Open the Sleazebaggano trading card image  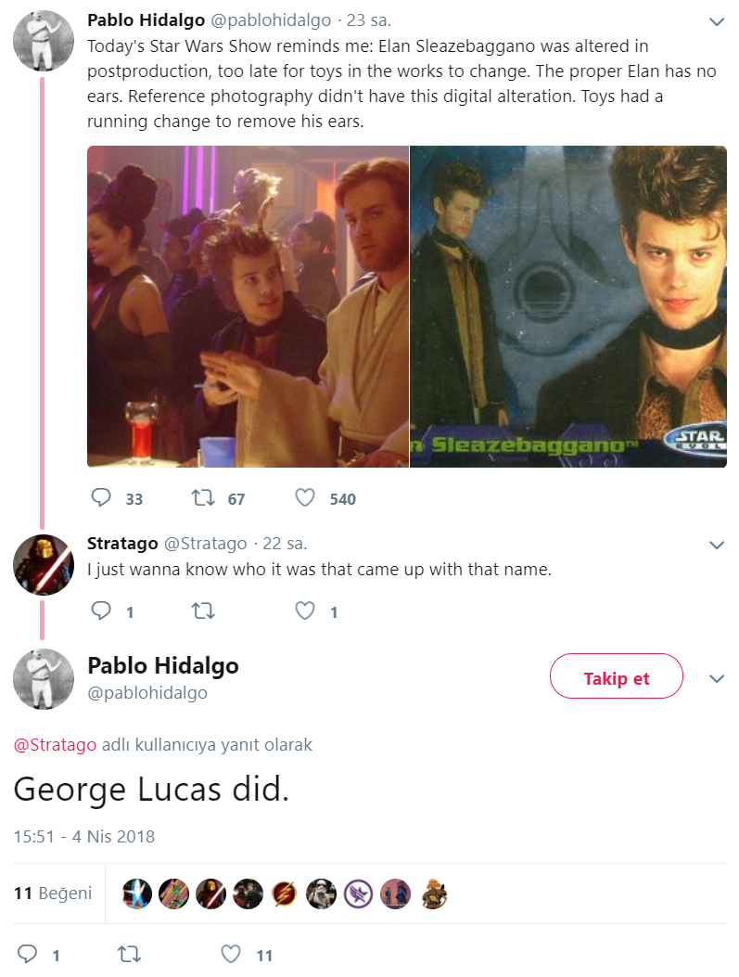[x=568, y=306]
